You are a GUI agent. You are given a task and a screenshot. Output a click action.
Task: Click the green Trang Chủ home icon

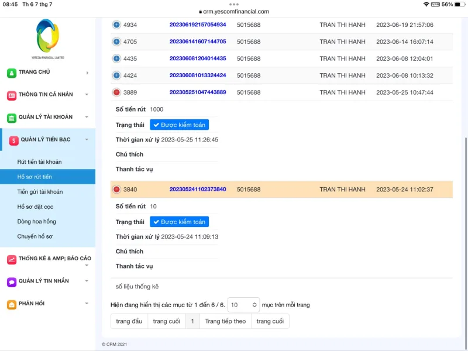12,73
